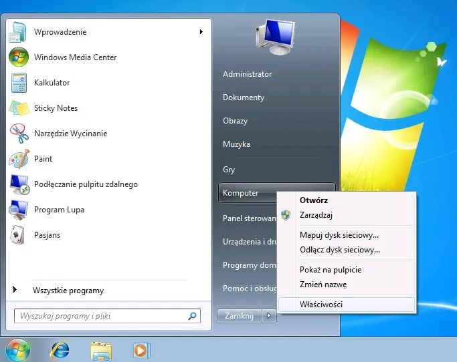Open the Sticky Notes icon
The width and height of the screenshot is (457, 362).
click(x=19, y=108)
